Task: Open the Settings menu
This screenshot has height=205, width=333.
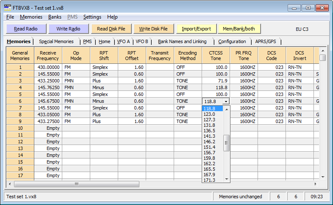Action: (x=92, y=17)
